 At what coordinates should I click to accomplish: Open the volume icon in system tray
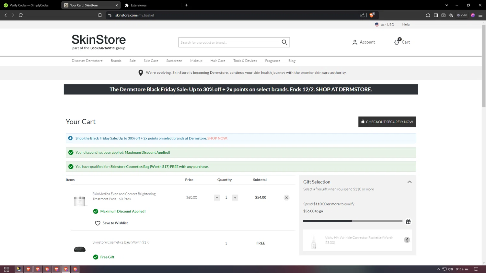coord(451,269)
